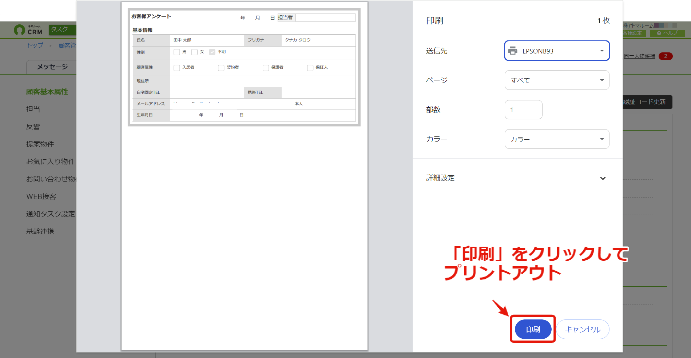The height and width of the screenshot is (358, 691).
Task: Click the 基本情報 heading in preview
Action: (x=143, y=30)
